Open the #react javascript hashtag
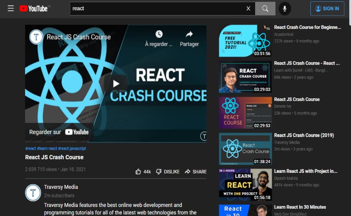Image resolution: width=351 pixels, height=216 pixels. (x=72, y=148)
